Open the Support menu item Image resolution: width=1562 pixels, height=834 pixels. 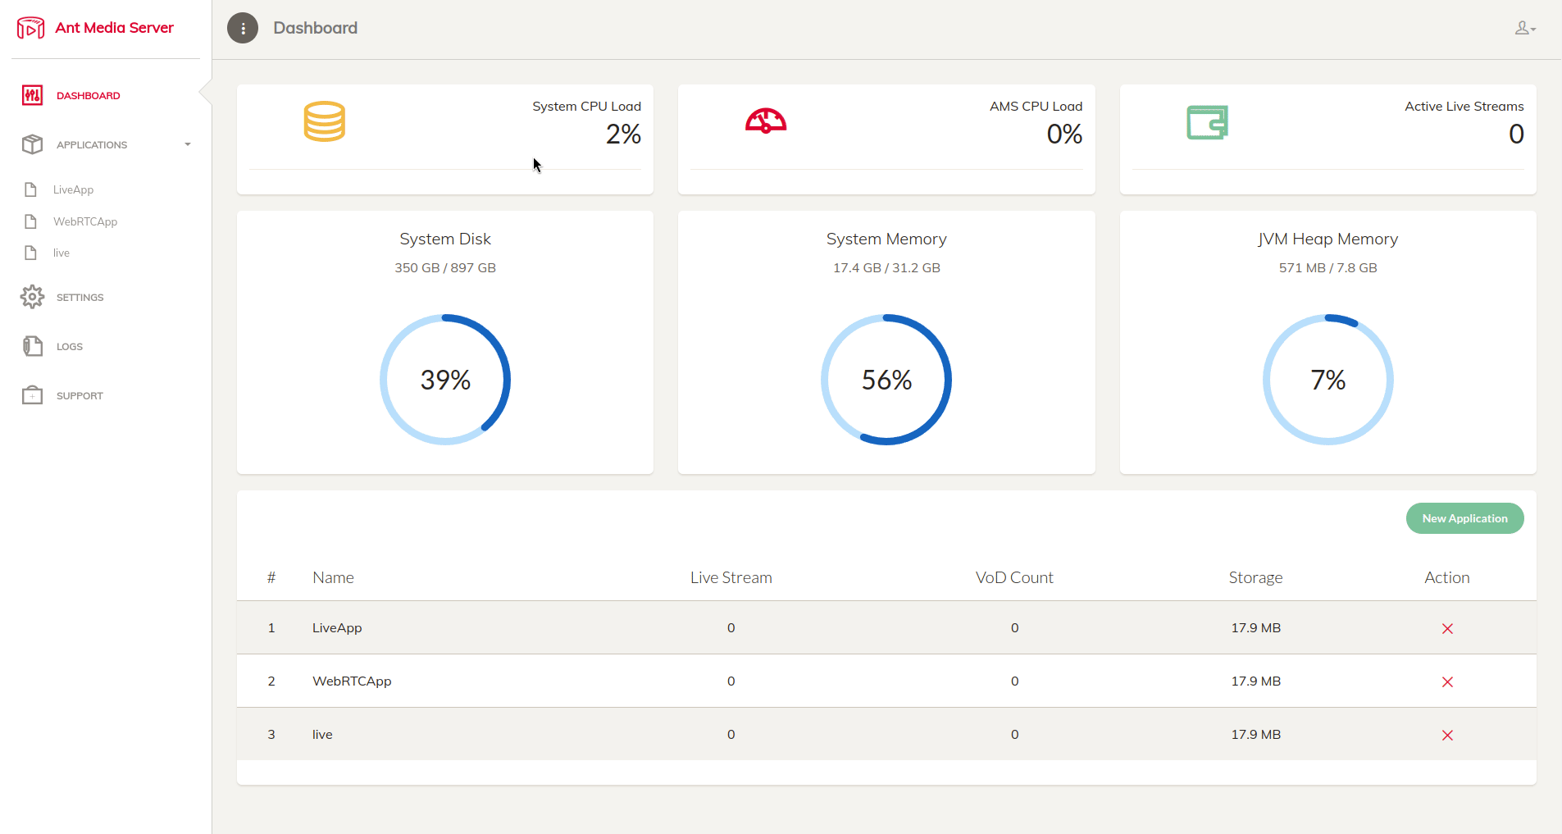coord(80,396)
